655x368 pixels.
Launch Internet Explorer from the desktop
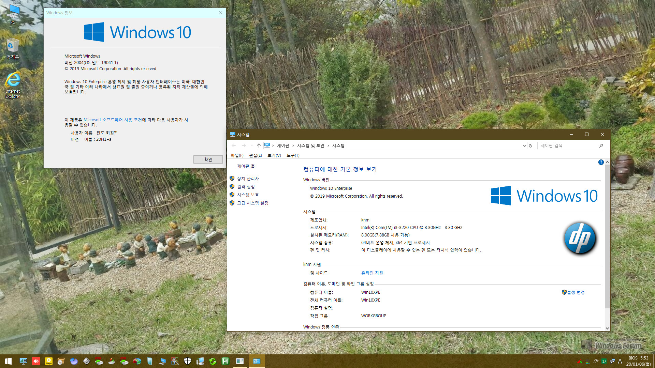(13, 85)
